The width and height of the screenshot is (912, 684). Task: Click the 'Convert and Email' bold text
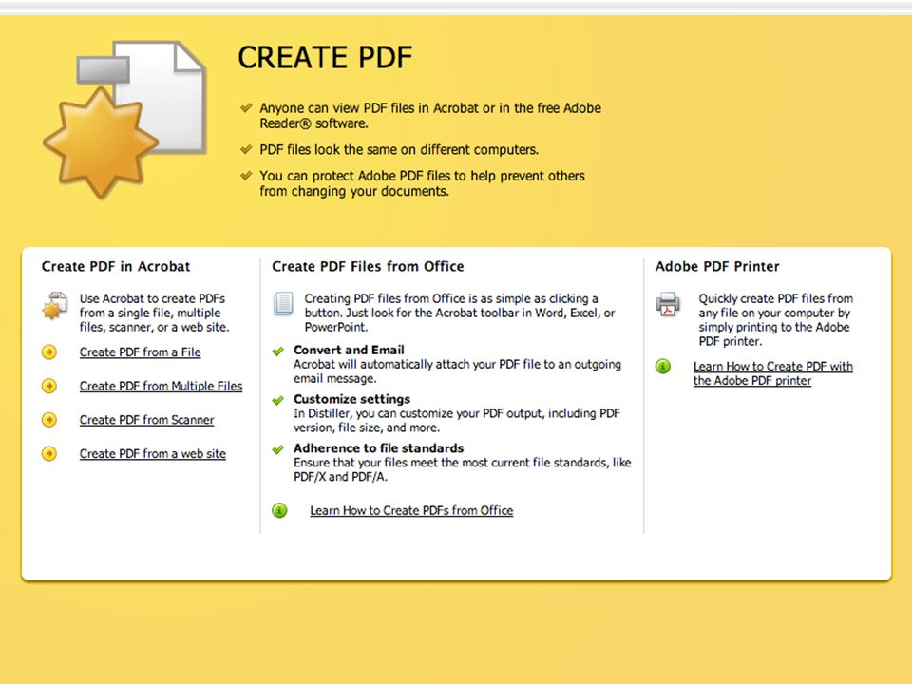pos(349,350)
